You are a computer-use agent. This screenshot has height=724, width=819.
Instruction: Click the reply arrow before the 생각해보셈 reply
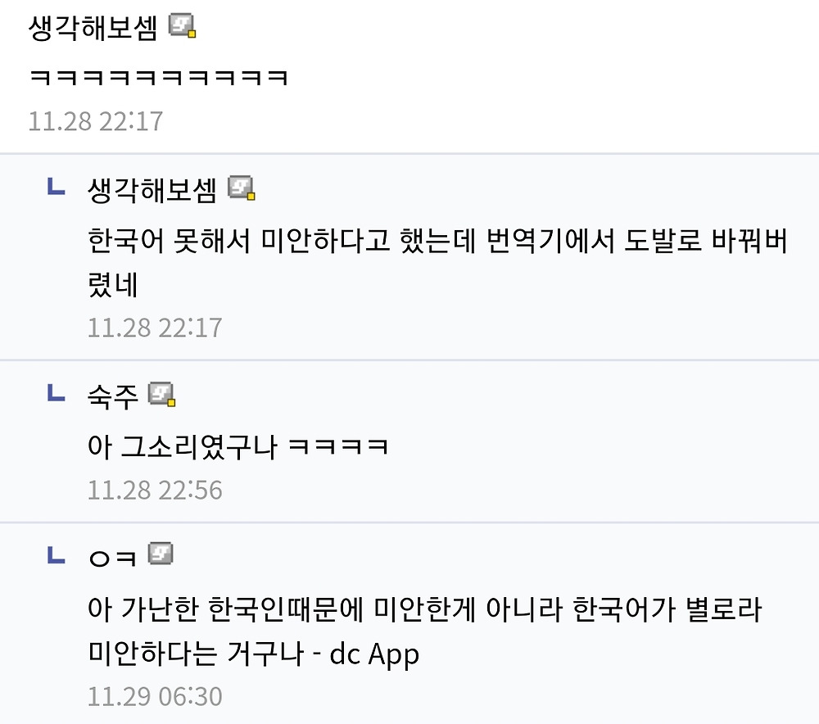56,188
